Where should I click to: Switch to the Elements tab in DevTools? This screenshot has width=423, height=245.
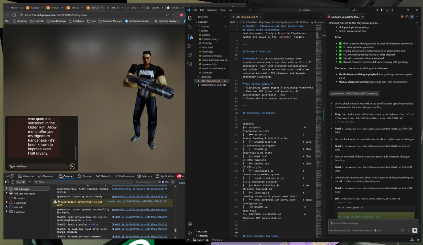[46, 176]
